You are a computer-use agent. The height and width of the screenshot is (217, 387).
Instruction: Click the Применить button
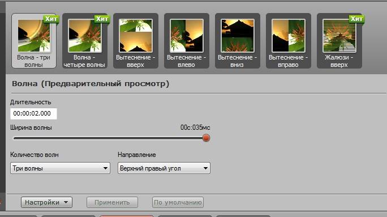[x=112, y=202]
